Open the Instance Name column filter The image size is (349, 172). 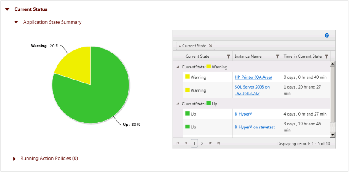click(277, 56)
